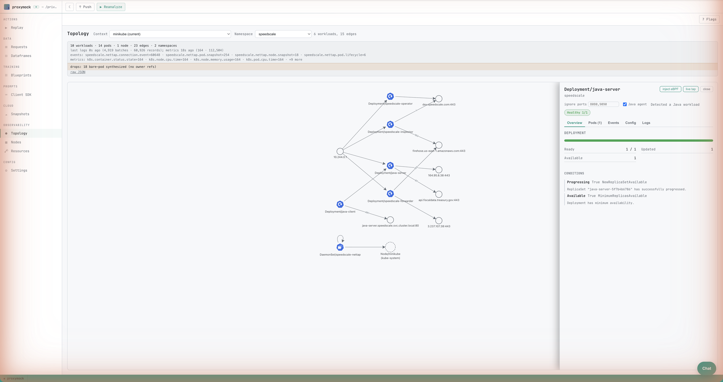
Task: Click the Nodes sidebar icon
Action: [6, 142]
